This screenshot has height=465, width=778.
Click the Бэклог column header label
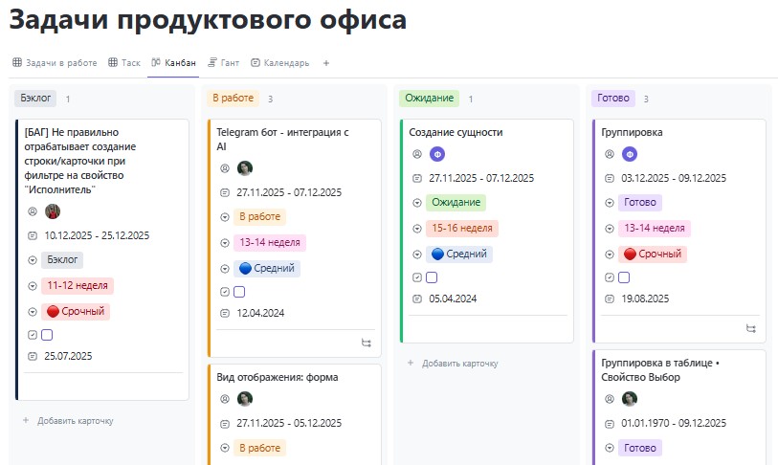click(x=35, y=99)
